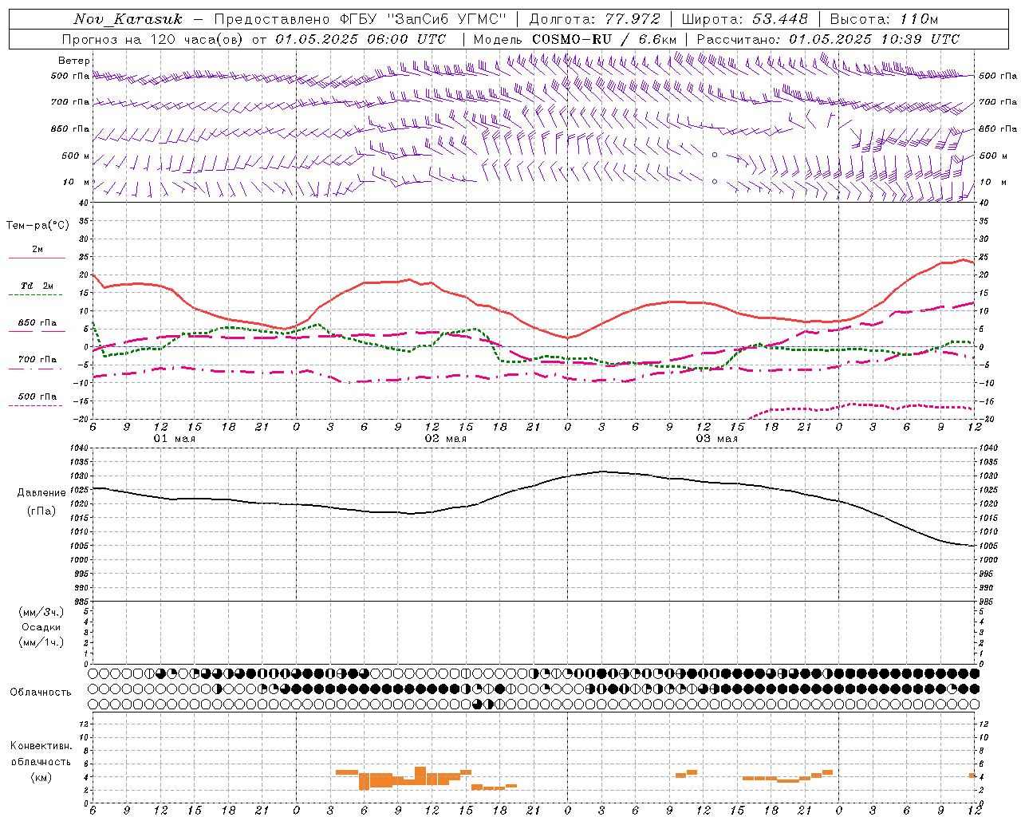The width and height of the screenshot is (1021, 817).
Task: Click the 850 гПа temperature legend label
Action: (x=37, y=323)
